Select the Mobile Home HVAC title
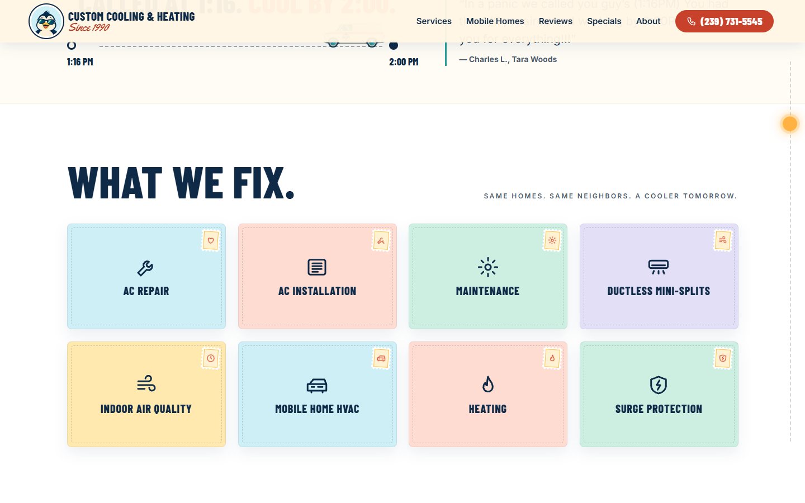The image size is (805, 503). (317, 409)
